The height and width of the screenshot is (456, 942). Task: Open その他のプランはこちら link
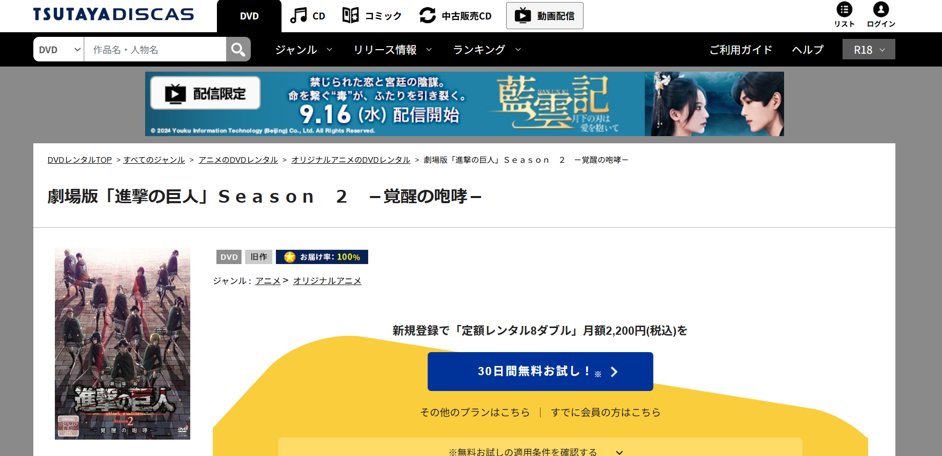point(475,412)
